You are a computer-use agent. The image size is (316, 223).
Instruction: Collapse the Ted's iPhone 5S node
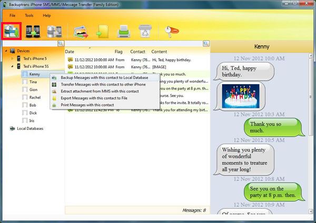(x=12, y=66)
